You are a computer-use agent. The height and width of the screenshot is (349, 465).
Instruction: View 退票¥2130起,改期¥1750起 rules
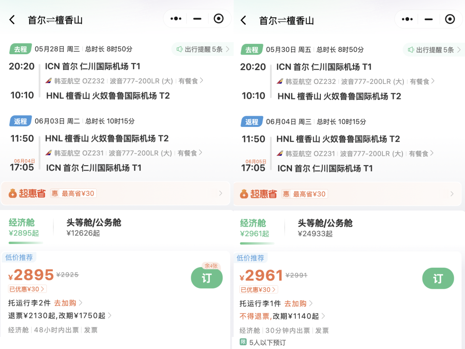(x=59, y=316)
